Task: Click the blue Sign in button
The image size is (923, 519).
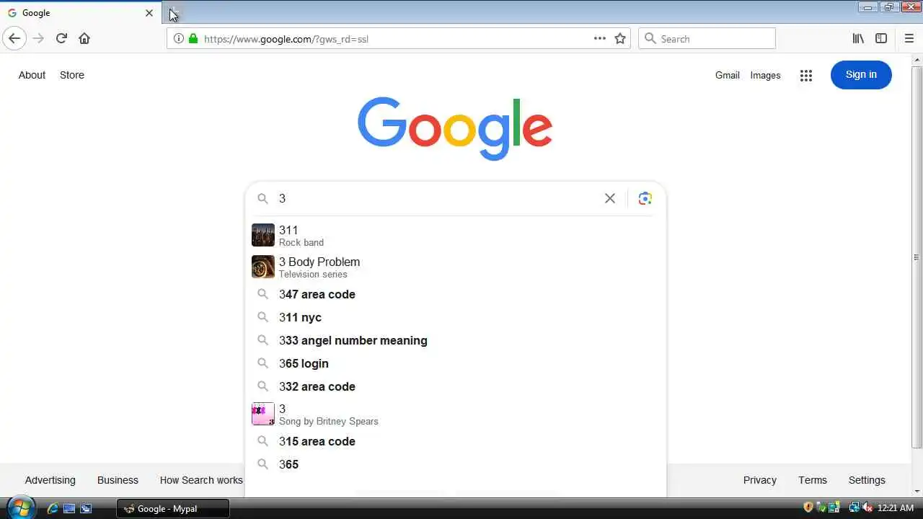Action: point(861,75)
